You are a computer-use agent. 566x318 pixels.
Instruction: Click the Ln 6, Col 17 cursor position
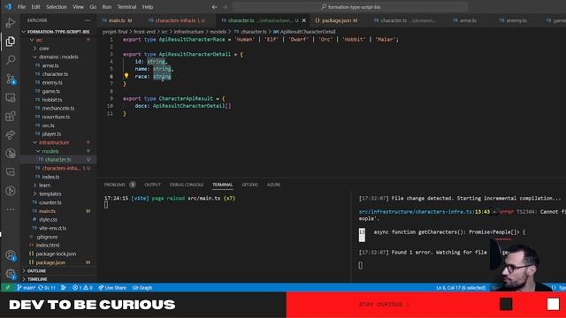(x=461, y=288)
